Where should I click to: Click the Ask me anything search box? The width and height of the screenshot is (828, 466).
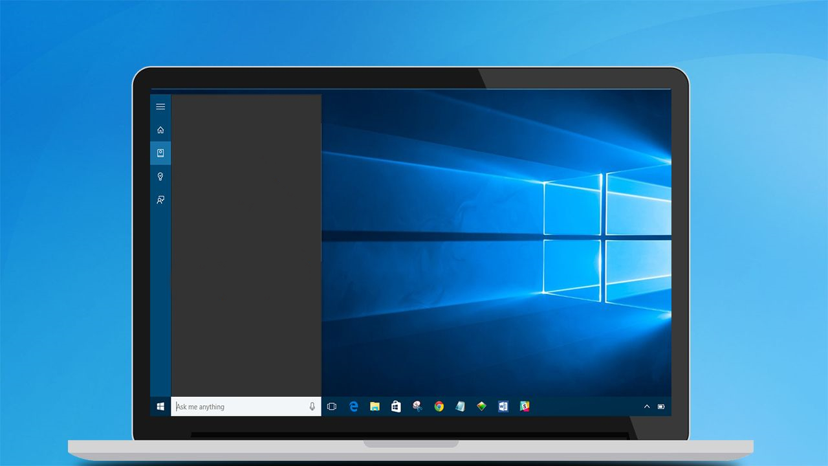246,406
